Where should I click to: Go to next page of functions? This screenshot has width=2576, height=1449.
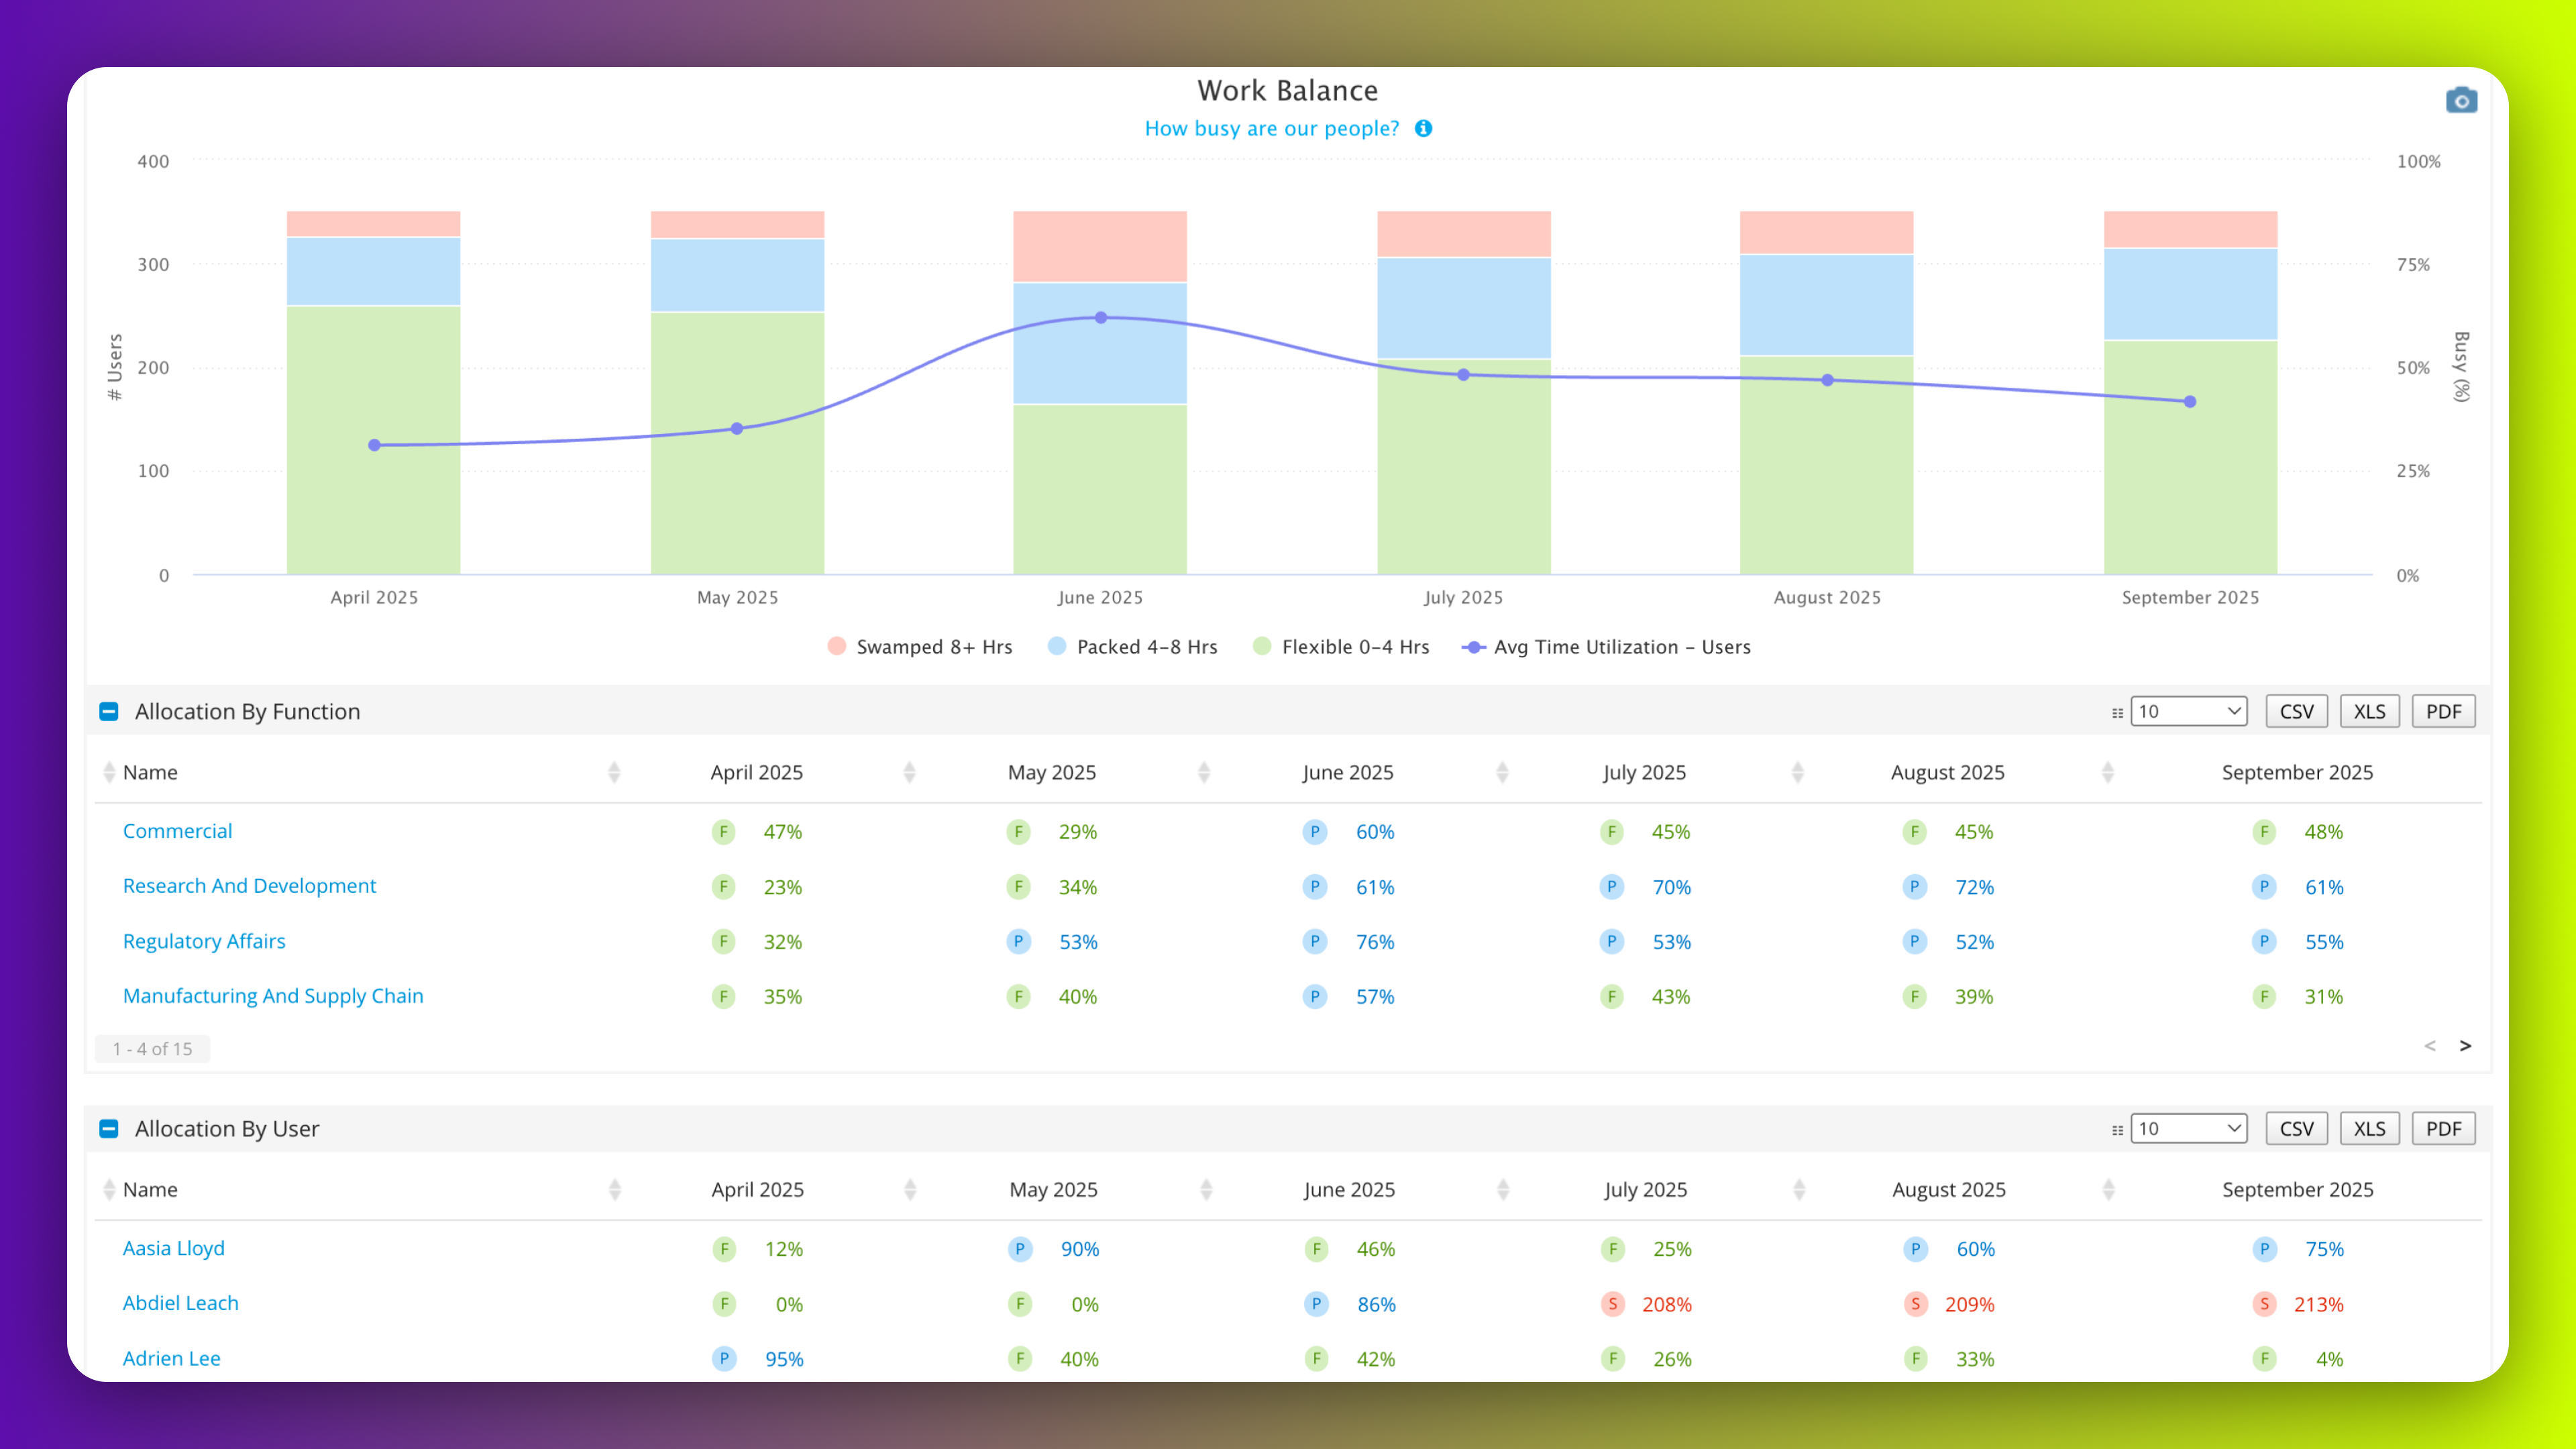click(x=2465, y=1046)
